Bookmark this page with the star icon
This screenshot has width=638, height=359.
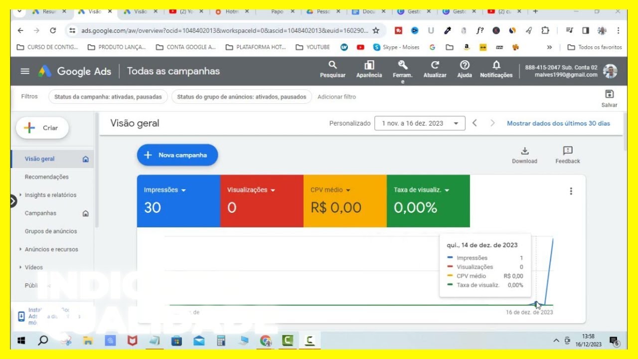[x=376, y=30]
